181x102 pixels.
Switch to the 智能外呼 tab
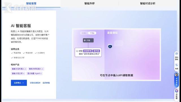(x=89, y=3)
